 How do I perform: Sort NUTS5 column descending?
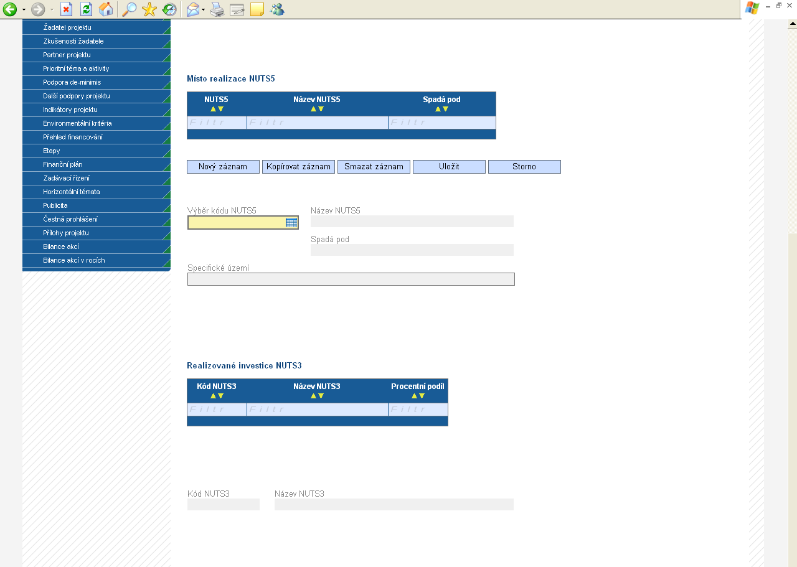pos(220,109)
